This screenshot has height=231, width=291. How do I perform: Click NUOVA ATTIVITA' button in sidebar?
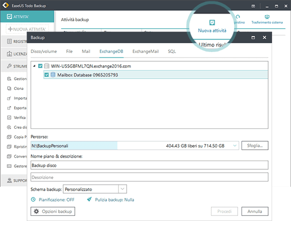[27, 29]
